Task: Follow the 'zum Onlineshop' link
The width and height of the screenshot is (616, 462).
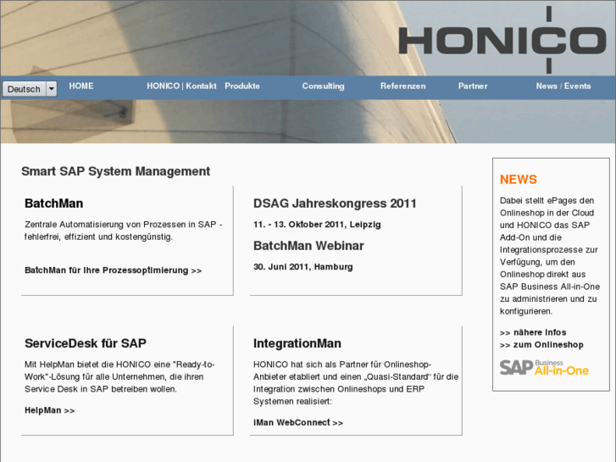Action: point(541,345)
